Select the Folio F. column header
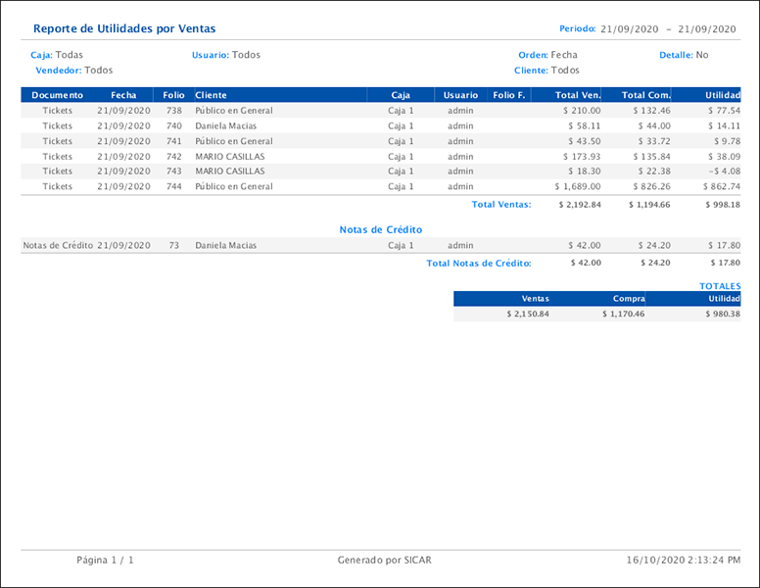The width and height of the screenshot is (760, 588). click(x=509, y=95)
